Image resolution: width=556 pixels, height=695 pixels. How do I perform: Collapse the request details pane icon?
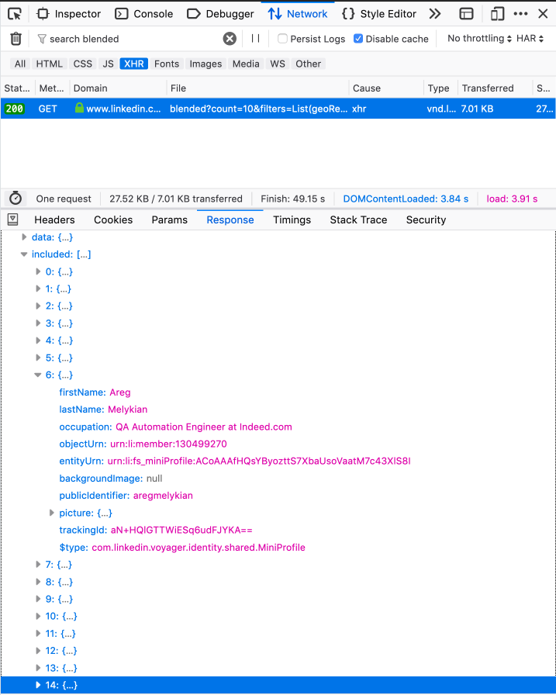(x=13, y=219)
